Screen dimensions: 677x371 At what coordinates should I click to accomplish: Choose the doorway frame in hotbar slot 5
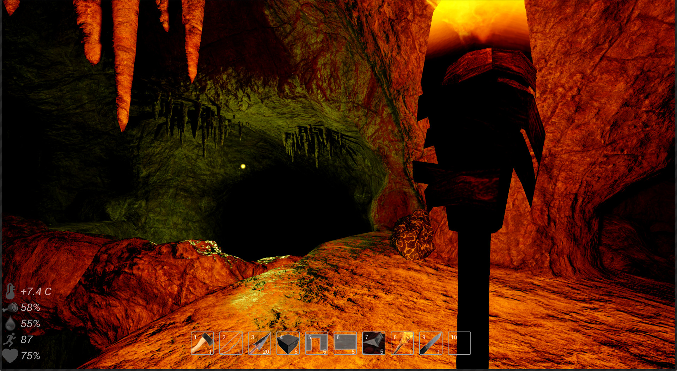317,343
